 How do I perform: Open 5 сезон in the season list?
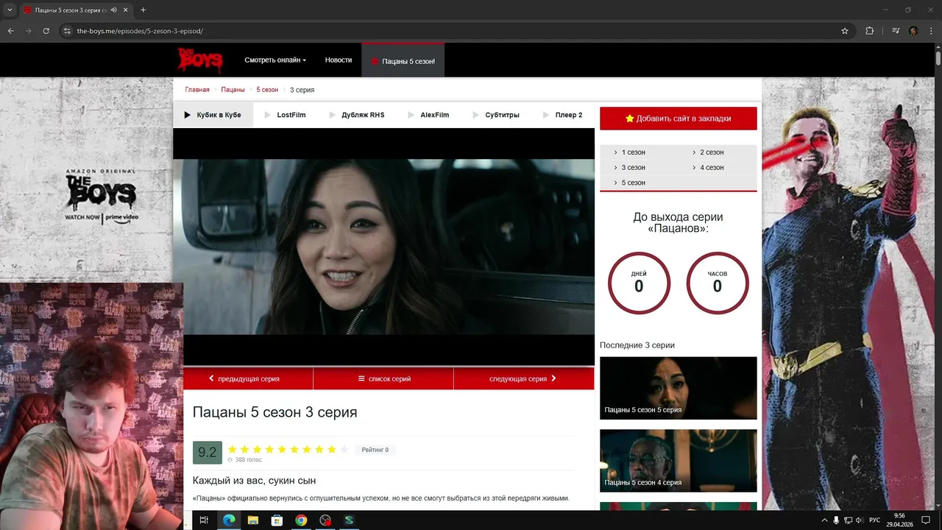tap(633, 183)
